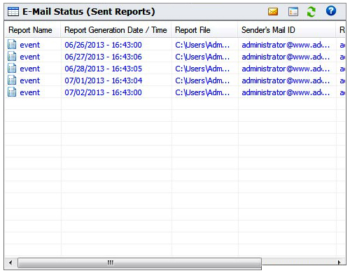Click sender mail ID in 06/26/2013 row
Screen dimensions: 350x273
pyautogui.click(x=286, y=45)
